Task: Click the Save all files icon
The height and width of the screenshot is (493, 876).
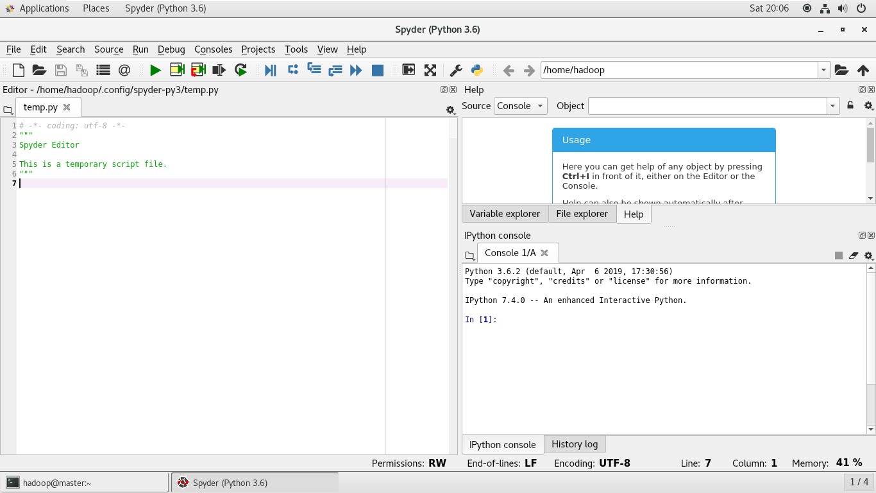Action: pos(81,70)
